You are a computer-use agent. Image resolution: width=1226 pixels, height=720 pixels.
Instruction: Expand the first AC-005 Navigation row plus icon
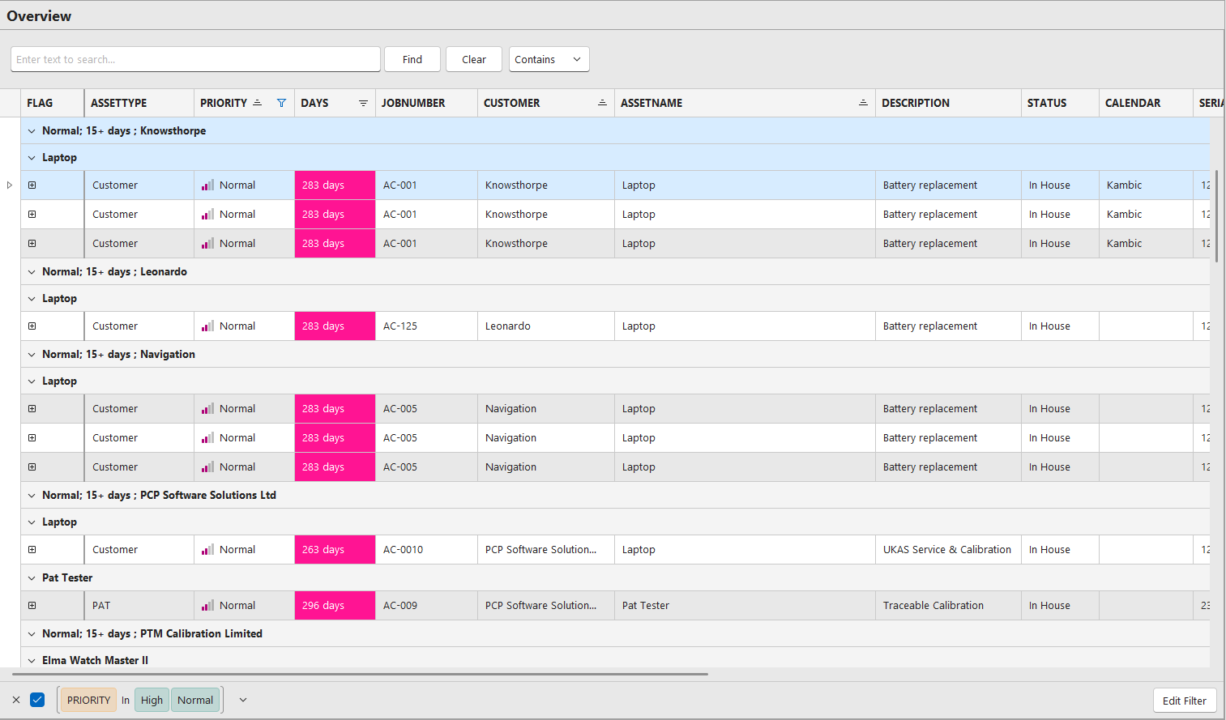point(32,409)
